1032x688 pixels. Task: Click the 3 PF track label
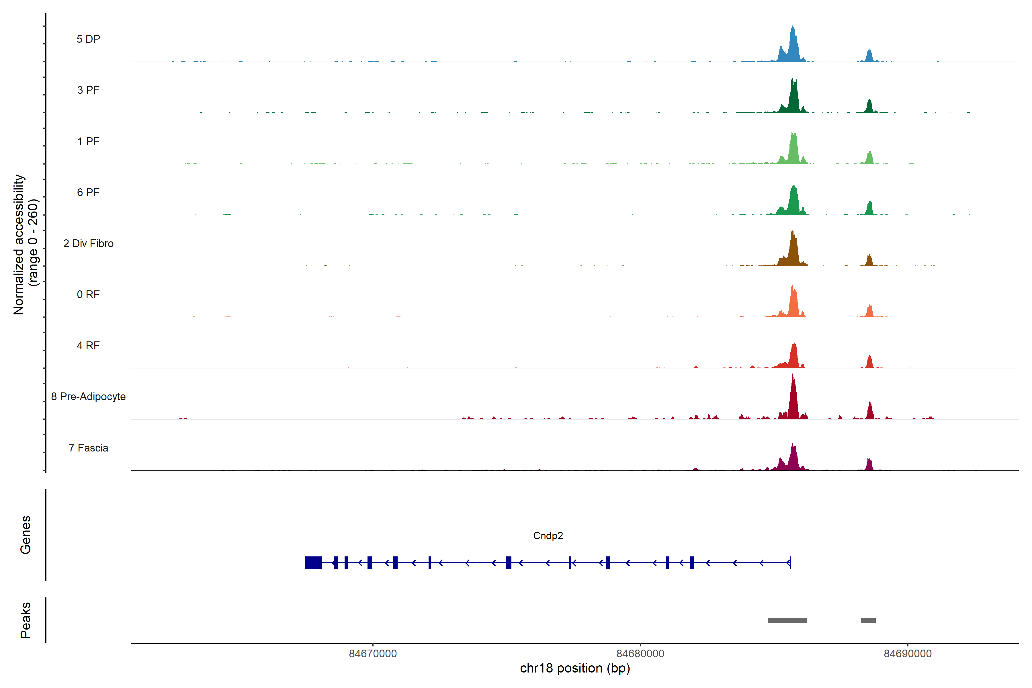88,90
